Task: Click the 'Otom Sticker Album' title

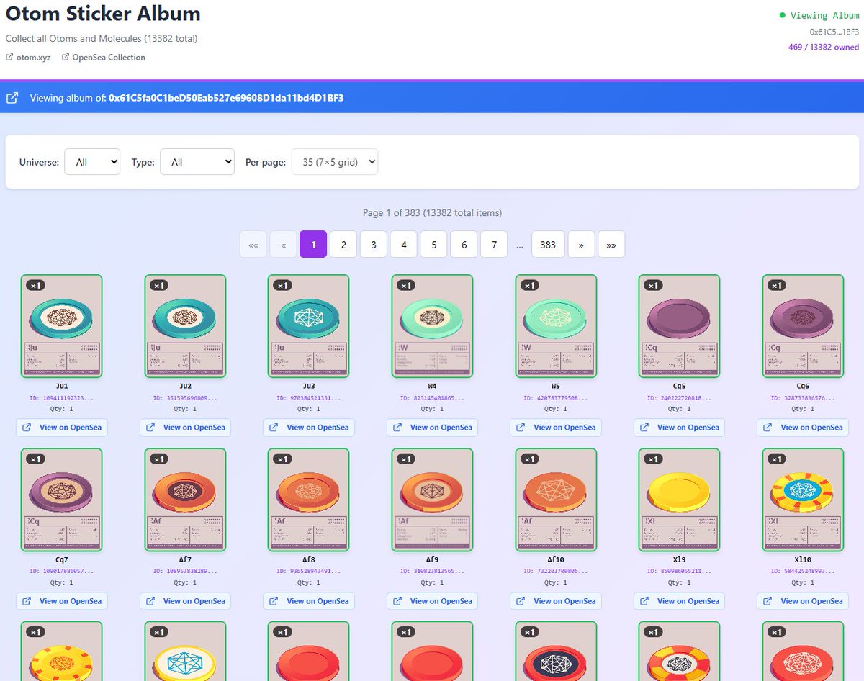Action: [x=103, y=14]
